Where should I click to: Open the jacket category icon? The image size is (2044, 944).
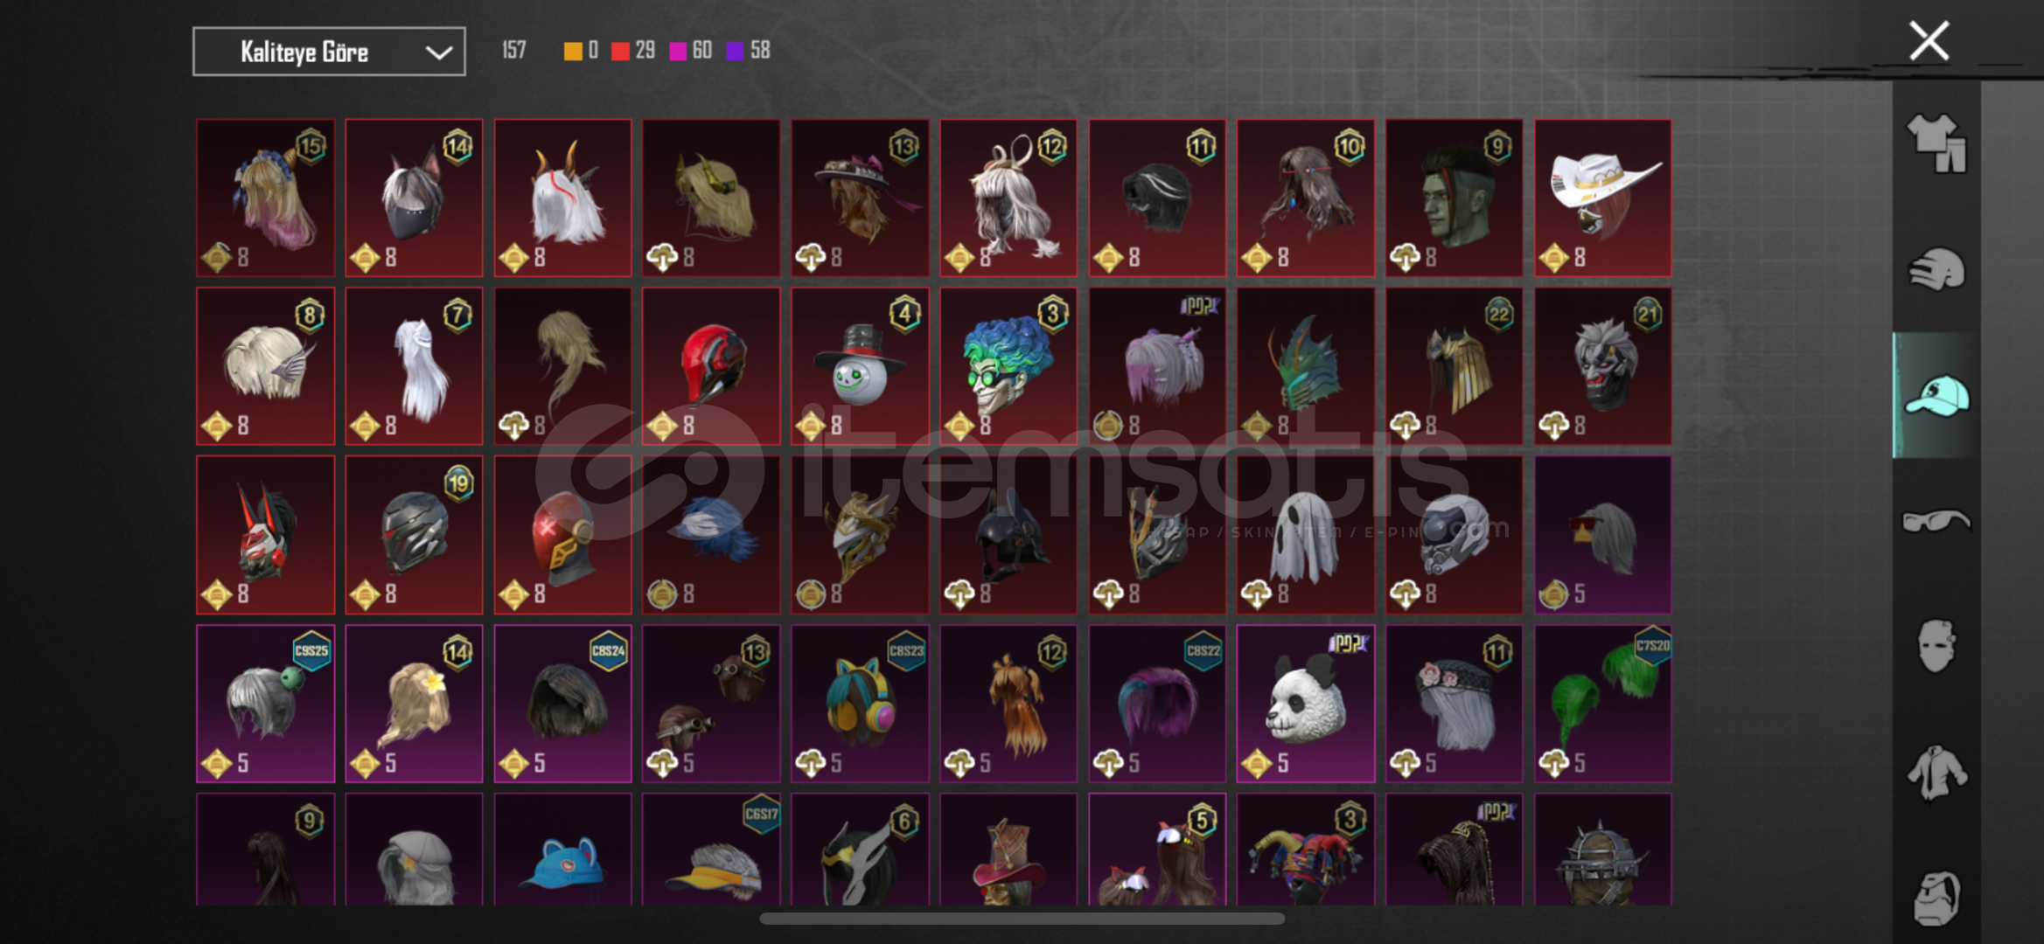[x=1936, y=773]
